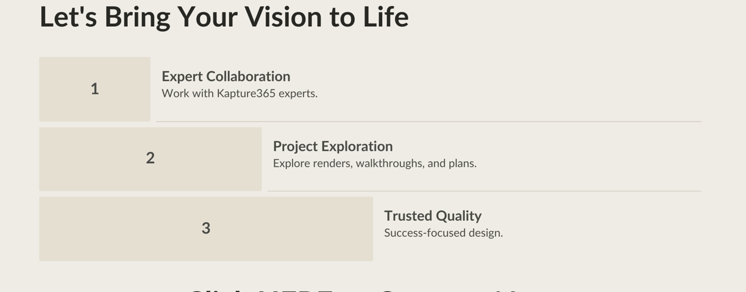Click the Expert Collaboration title
Image resolution: width=746 pixels, height=292 pixels.
point(226,76)
